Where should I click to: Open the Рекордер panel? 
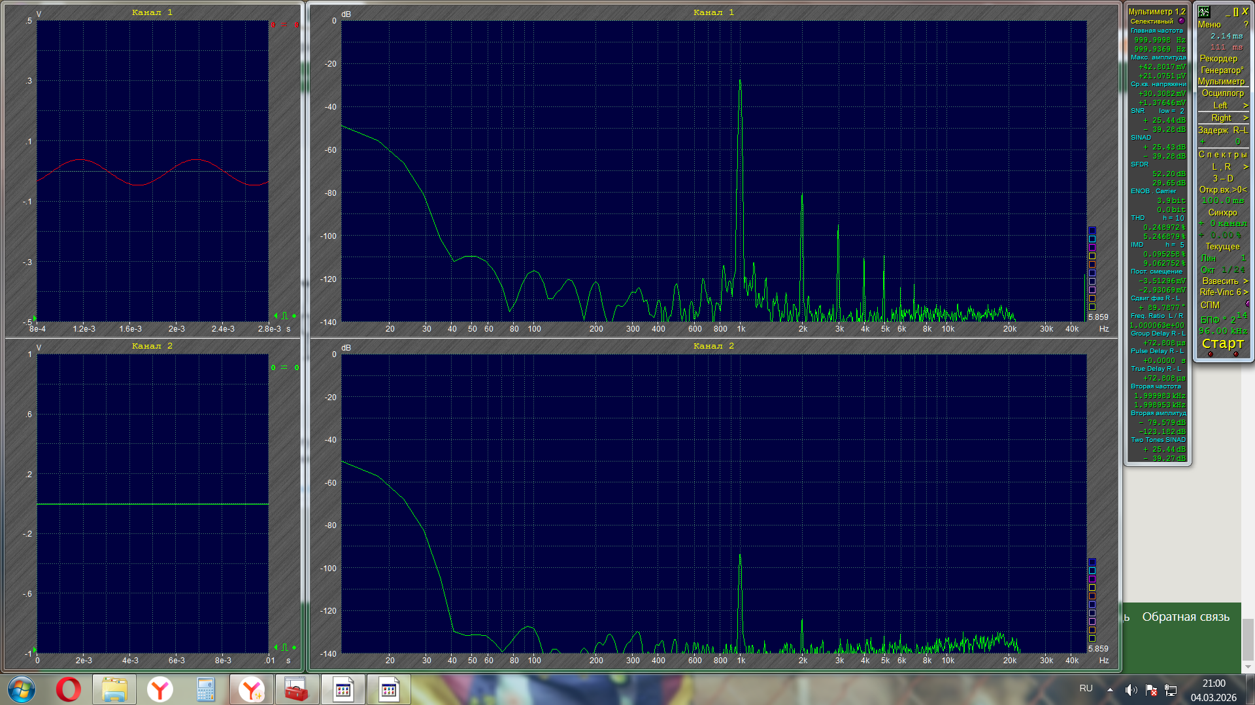click(1218, 58)
